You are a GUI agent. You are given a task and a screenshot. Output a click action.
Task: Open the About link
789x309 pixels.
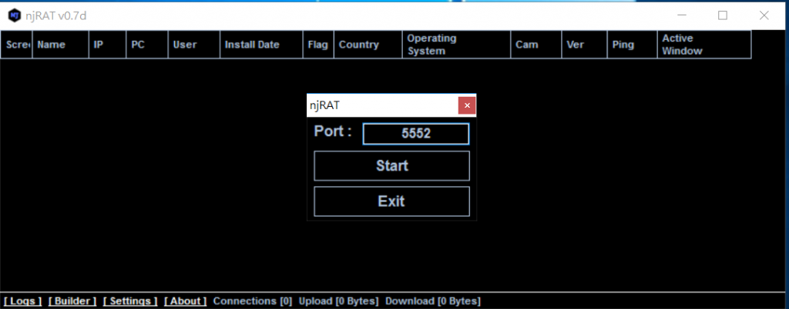pyautogui.click(x=185, y=301)
